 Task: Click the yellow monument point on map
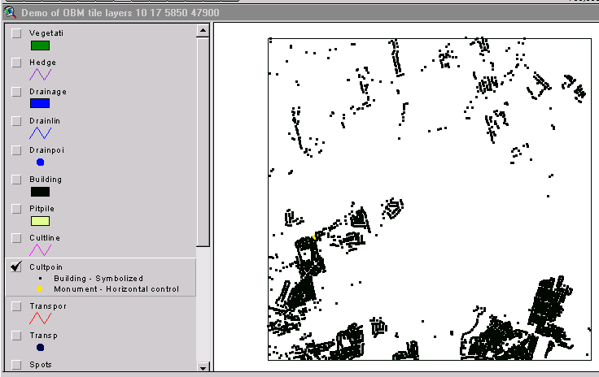point(315,237)
